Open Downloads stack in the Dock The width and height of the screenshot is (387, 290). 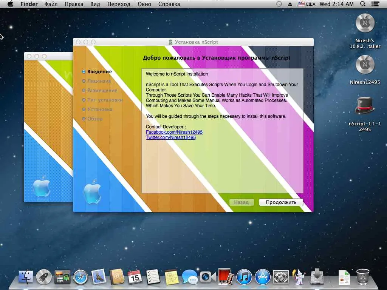tap(317, 277)
